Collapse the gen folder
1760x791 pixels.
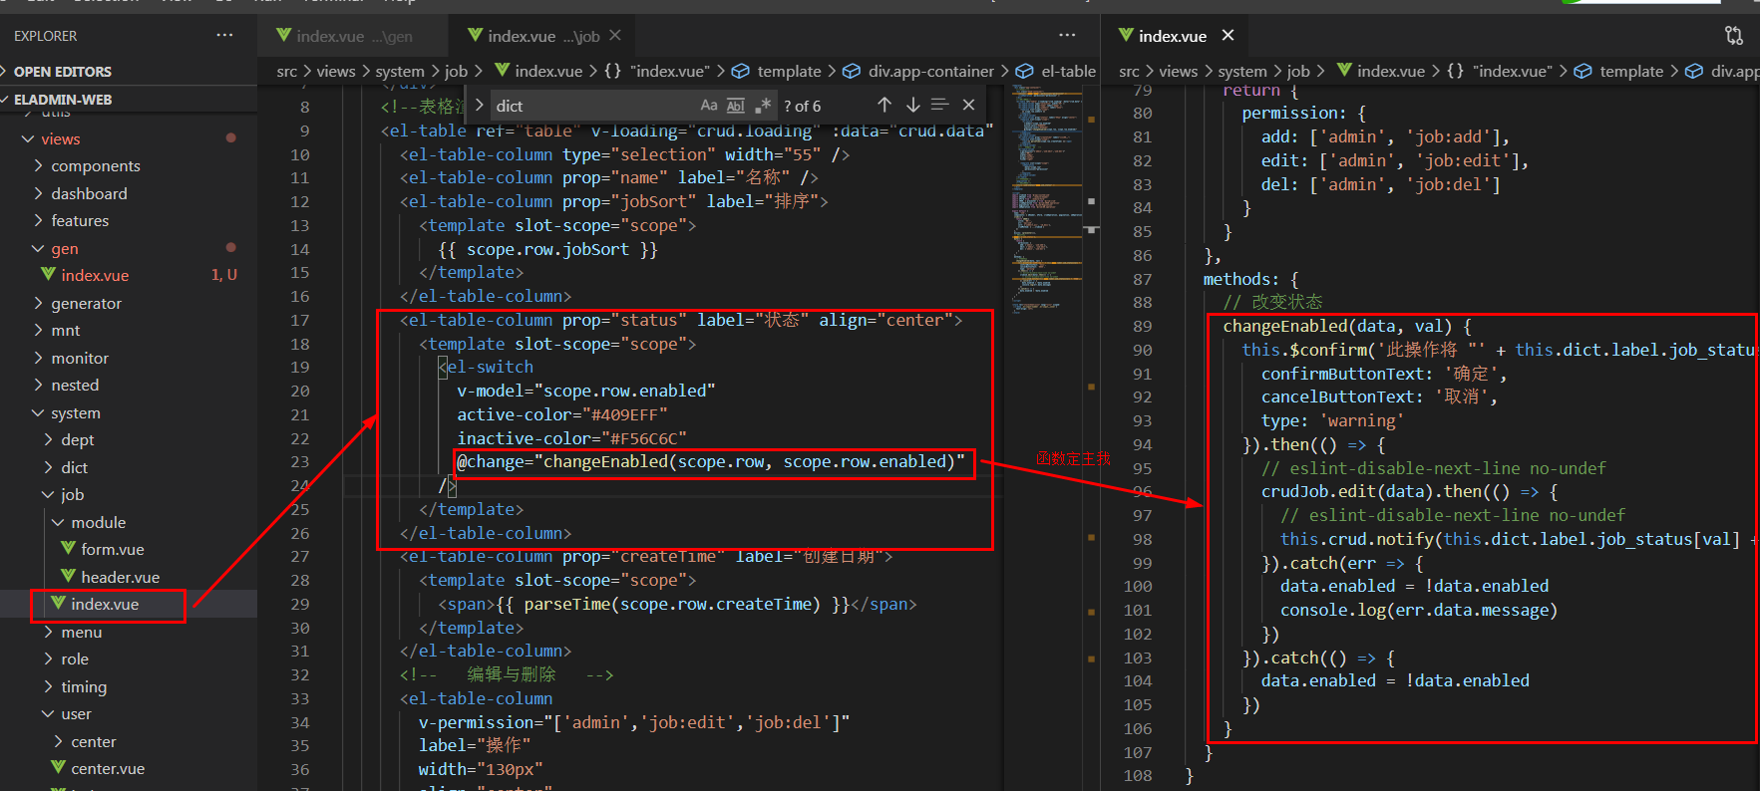click(x=129, y=248)
